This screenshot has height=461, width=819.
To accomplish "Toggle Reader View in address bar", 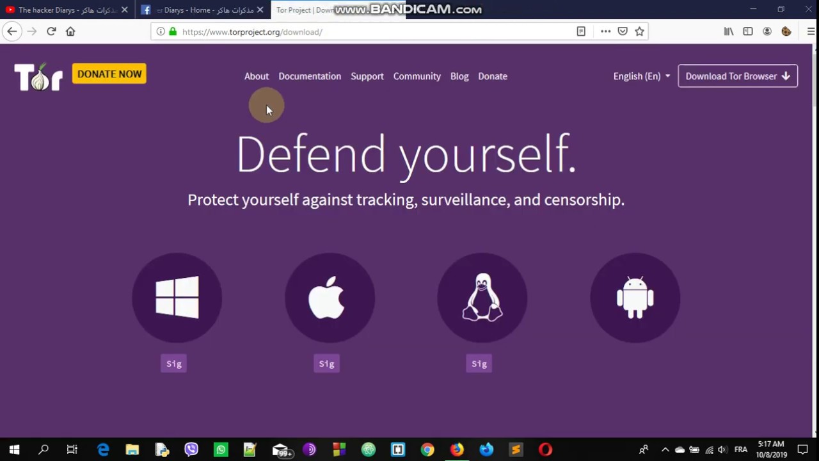I will pos(581,31).
